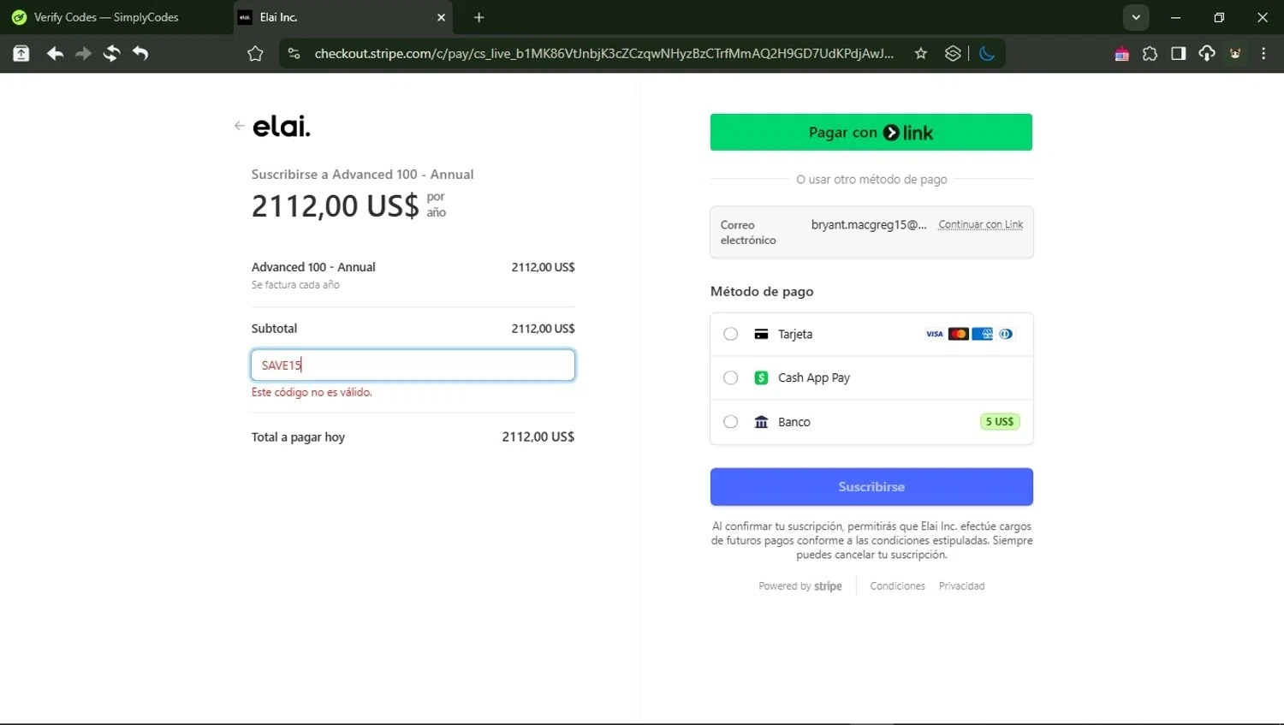
Task: Click the card icon next to Tarjeta
Action: click(x=761, y=334)
